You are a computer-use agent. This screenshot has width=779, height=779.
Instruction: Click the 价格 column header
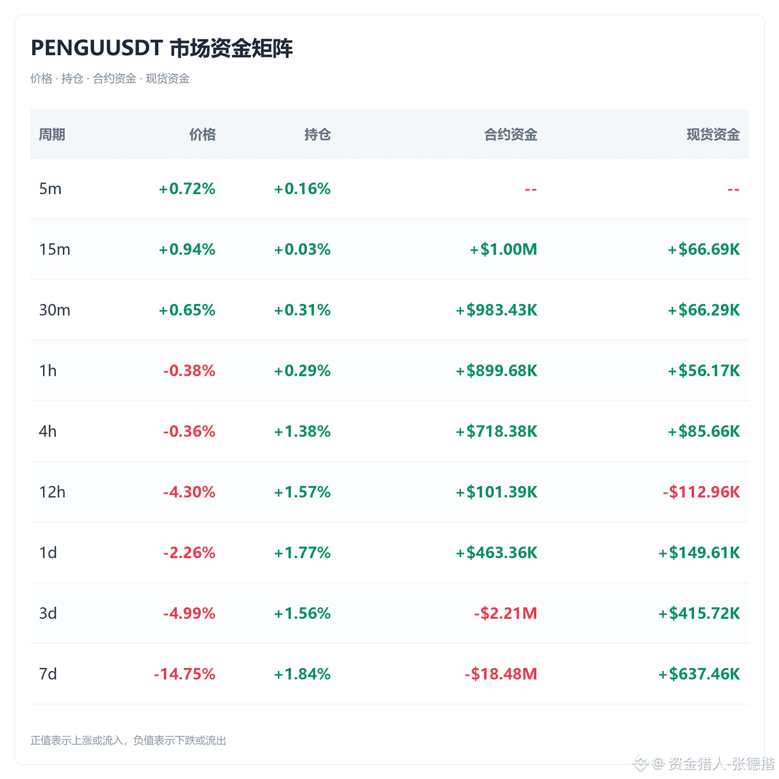[202, 135]
